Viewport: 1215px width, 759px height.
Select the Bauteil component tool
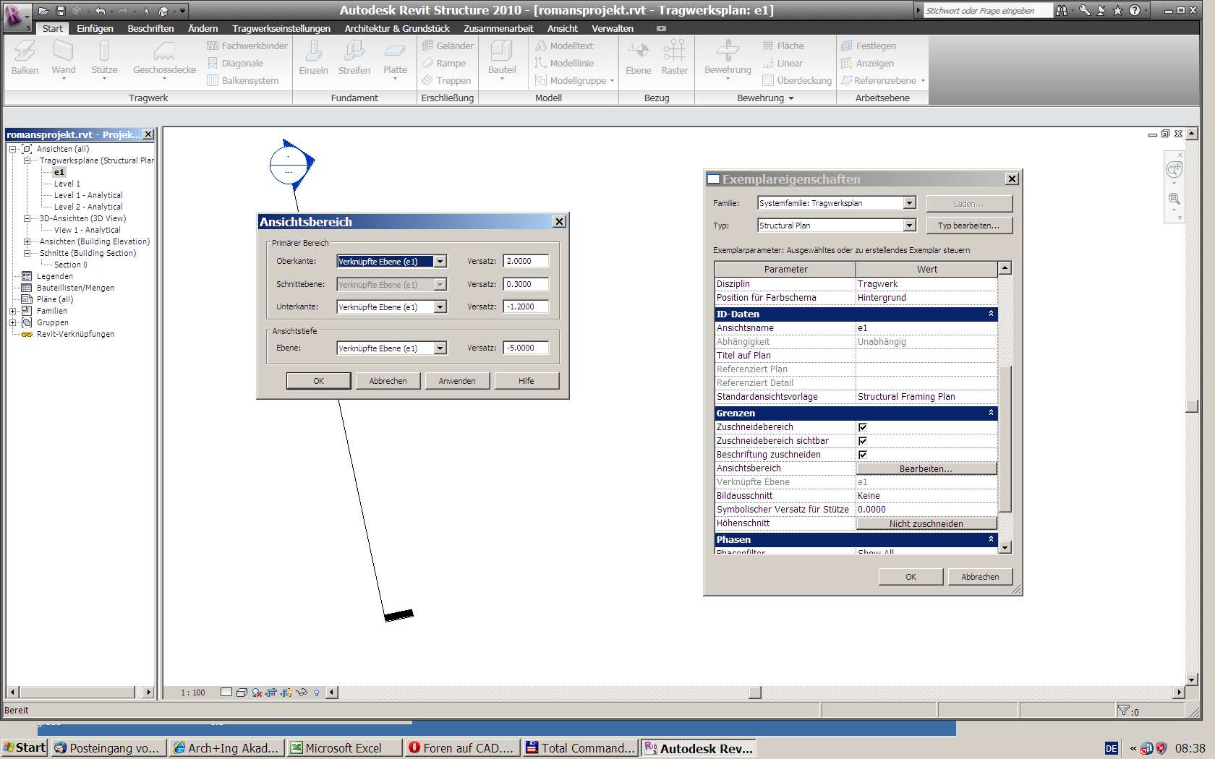502,58
